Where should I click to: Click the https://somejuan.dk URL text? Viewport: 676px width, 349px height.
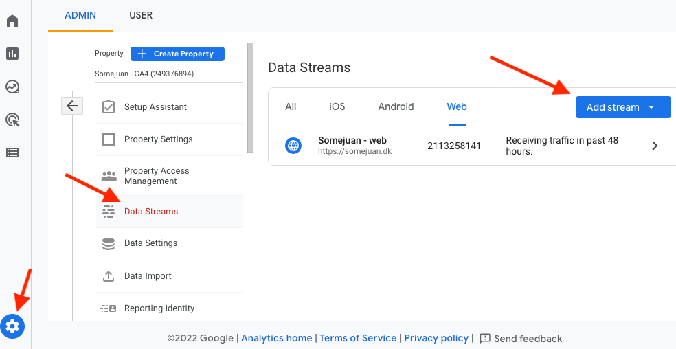click(x=354, y=151)
